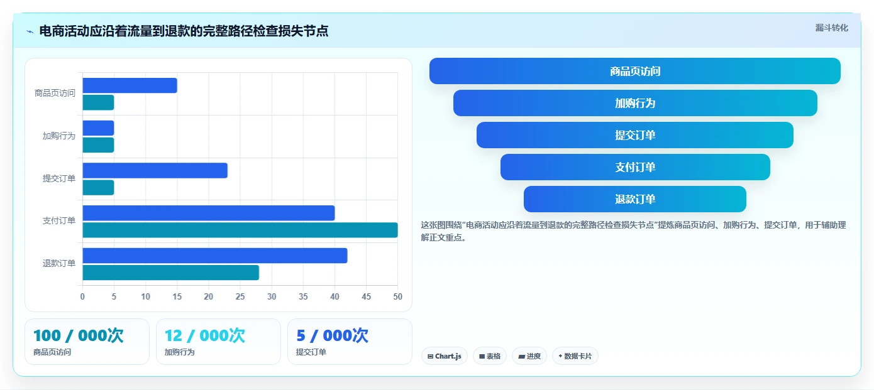Click the 支付订单 chart axis label
Image resolution: width=874 pixels, height=390 pixels.
tap(59, 220)
